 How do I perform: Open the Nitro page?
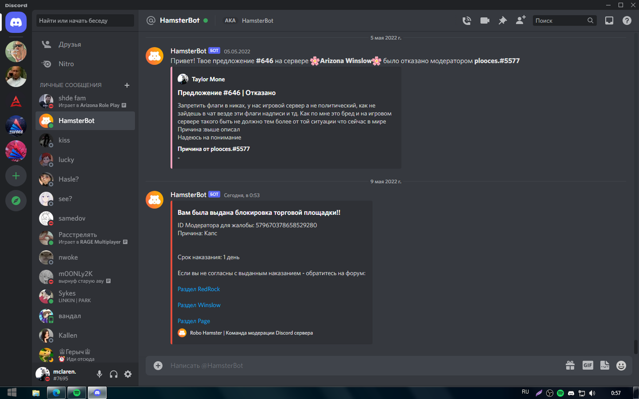(x=85, y=64)
